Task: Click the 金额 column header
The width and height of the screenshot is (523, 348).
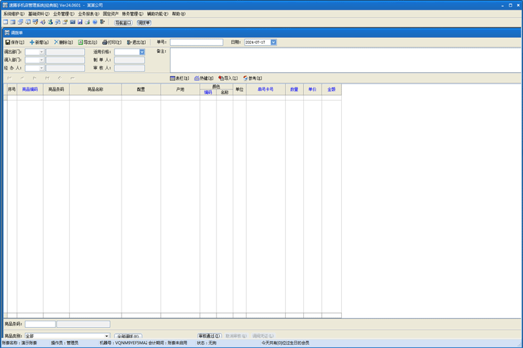Action: pos(331,89)
